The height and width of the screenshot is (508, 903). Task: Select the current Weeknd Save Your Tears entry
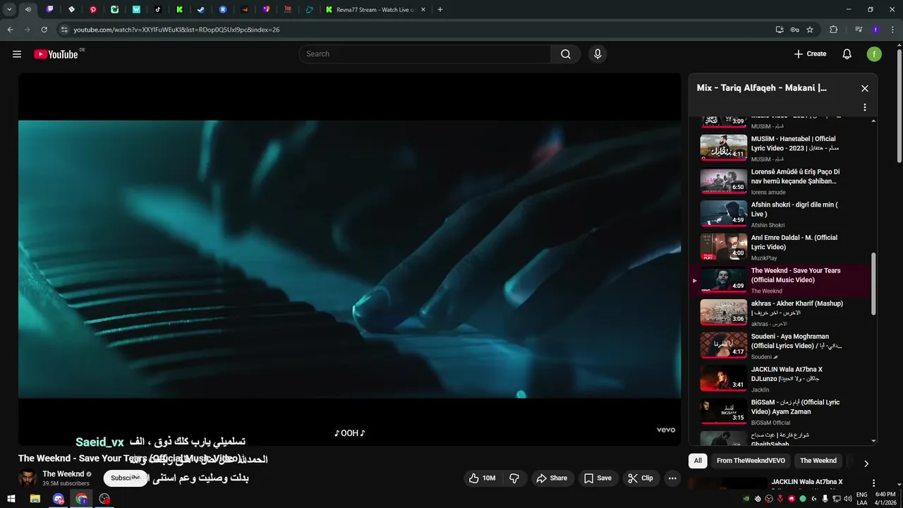(782, 280)
